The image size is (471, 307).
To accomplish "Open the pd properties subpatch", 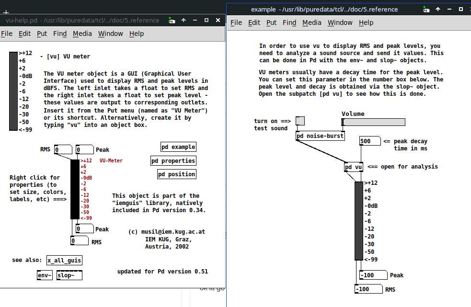I will point(173,161).
